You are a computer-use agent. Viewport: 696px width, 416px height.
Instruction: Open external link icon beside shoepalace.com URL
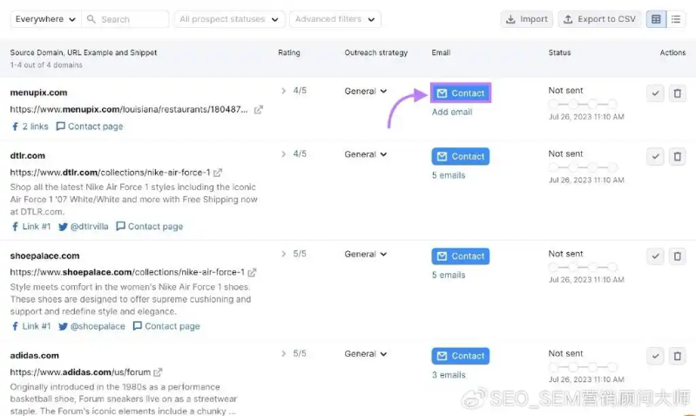252,272
